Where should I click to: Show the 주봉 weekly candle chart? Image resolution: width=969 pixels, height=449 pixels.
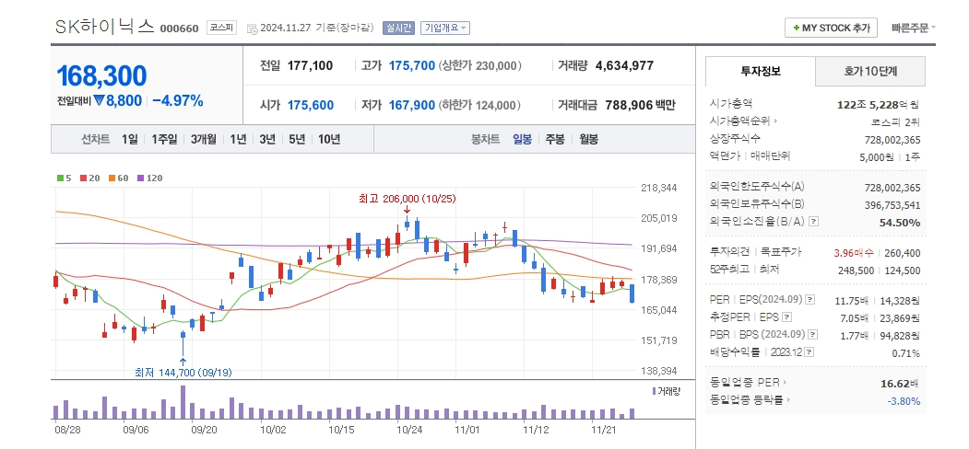[x=555, y=139]
